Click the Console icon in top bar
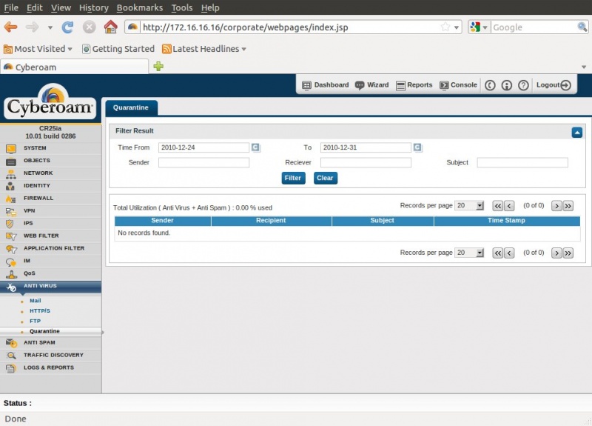The width and height of the screenshot is (592, 426). (x=444, y=85)
